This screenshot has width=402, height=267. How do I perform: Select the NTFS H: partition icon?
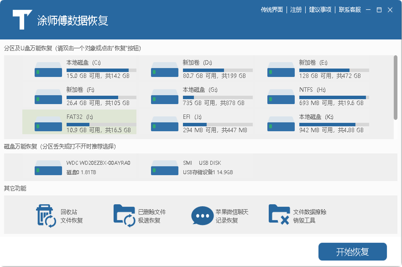(281, 97)
